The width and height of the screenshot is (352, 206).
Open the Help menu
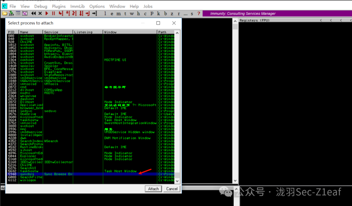[x=134, y=6]
